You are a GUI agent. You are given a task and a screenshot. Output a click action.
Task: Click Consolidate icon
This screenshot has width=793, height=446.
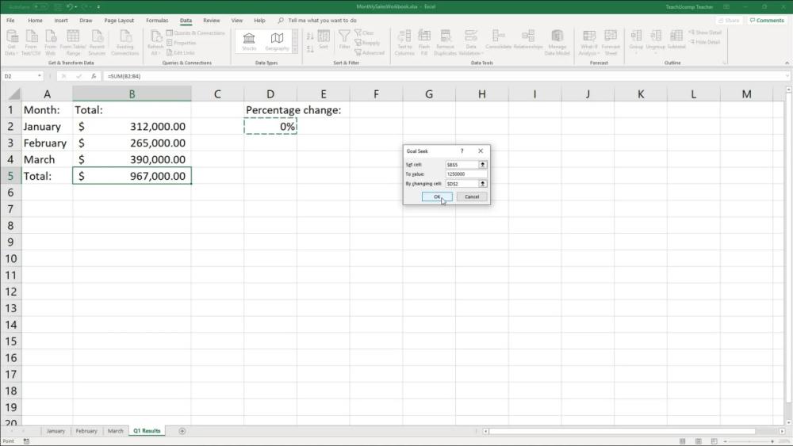(498, 40)
